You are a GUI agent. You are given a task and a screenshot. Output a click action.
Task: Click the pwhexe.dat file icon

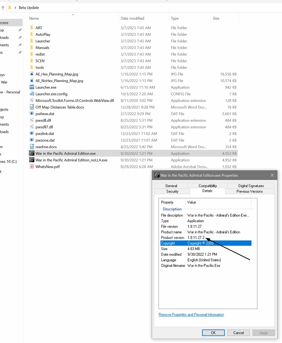click(x=32, y=114)
